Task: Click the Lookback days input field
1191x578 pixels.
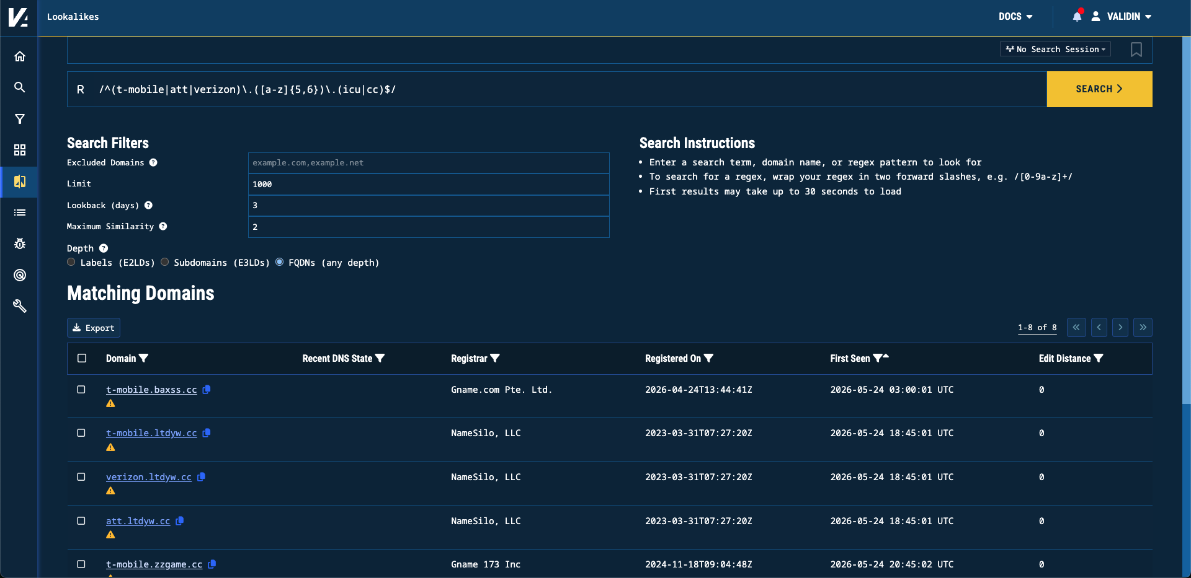Action: pyautogui.click(x=429, y=206)
